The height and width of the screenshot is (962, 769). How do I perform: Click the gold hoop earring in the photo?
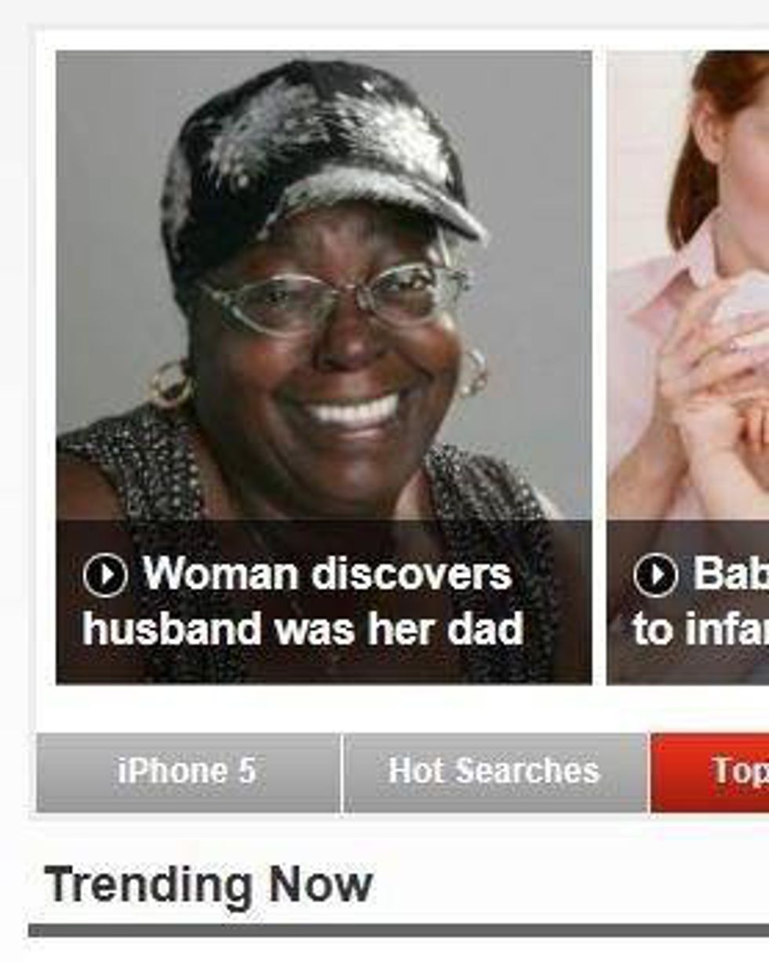pyautogui.click(x=169, y=383)
